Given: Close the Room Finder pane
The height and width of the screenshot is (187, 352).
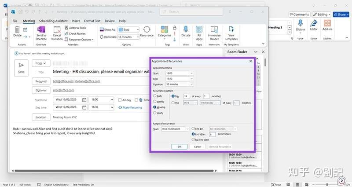Looking at the screenshot, I should (263, 51).
